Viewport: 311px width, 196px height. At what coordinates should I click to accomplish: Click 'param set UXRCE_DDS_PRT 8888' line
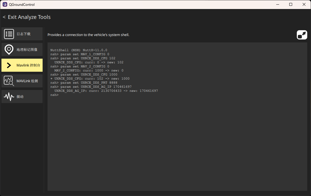[x=84, y=83]
